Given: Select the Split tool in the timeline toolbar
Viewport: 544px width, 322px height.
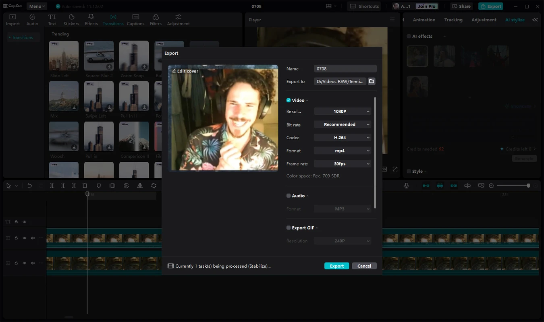Looking at the screenshot, I should coord(52,186).
